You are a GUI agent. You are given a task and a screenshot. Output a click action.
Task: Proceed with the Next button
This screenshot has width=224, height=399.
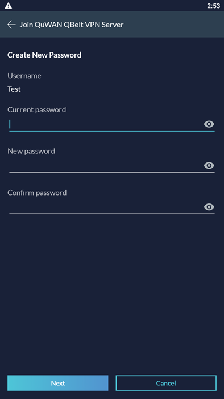point(58,383)
